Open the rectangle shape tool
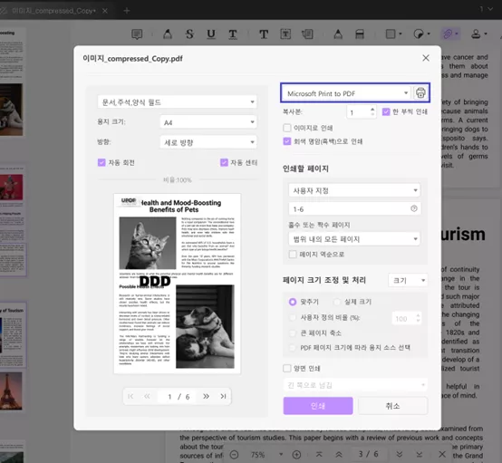The image size is (502, 463). 393,34
